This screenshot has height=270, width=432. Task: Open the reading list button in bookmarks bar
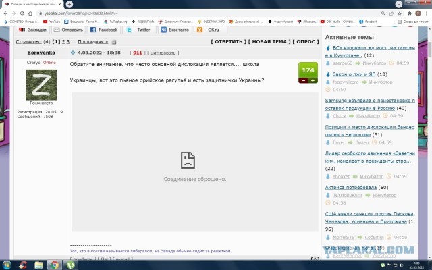[x=412, y=22]
